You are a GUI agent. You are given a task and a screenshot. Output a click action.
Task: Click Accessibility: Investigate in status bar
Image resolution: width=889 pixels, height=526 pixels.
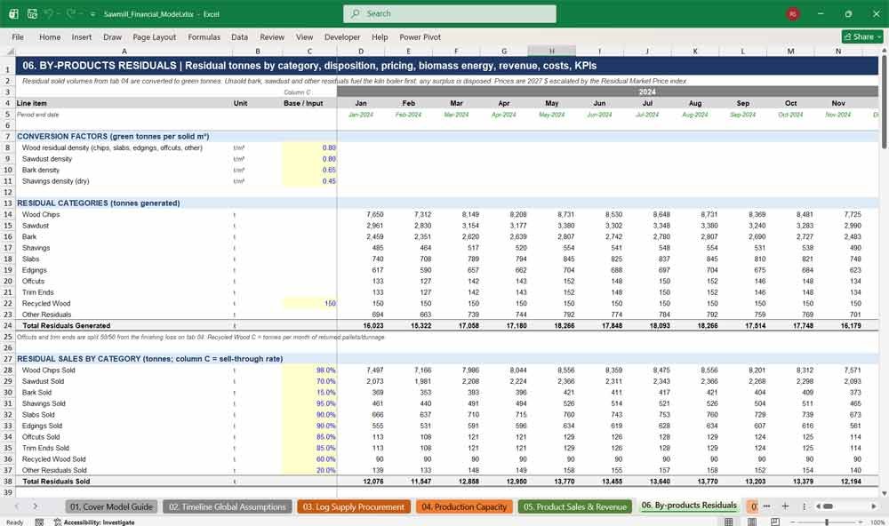click(x=94, y=522)
